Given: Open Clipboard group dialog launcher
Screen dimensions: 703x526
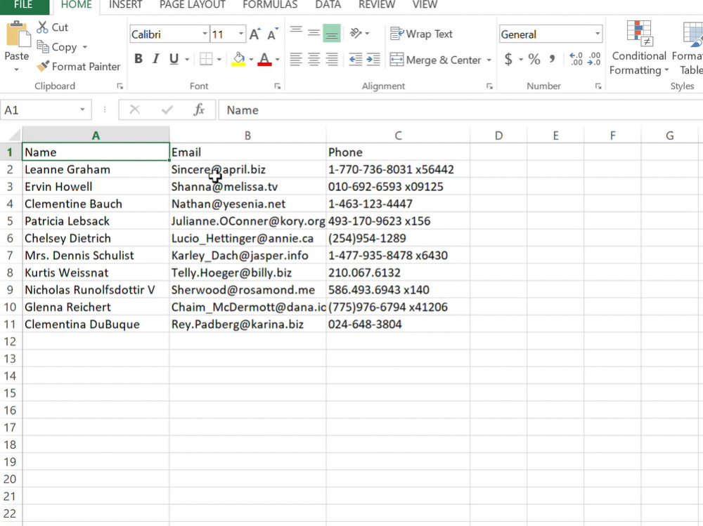Looking at the screenshot, I should click(x=120, y=86).
